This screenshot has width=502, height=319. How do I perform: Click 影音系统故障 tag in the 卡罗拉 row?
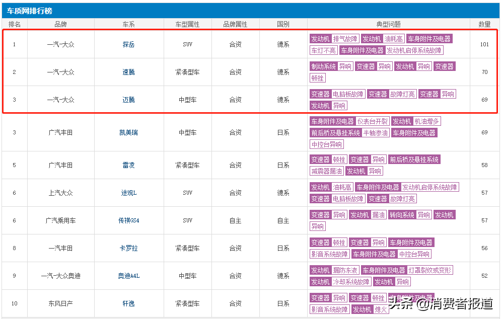[329, 254]
